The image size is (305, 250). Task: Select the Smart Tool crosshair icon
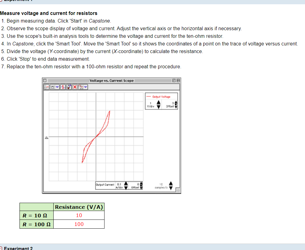click(x=46, y=87)
